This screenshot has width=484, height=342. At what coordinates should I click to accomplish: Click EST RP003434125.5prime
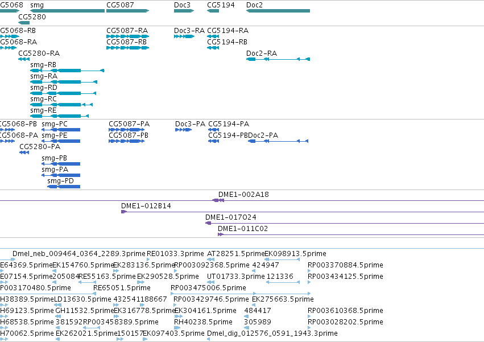click(309, 282)
